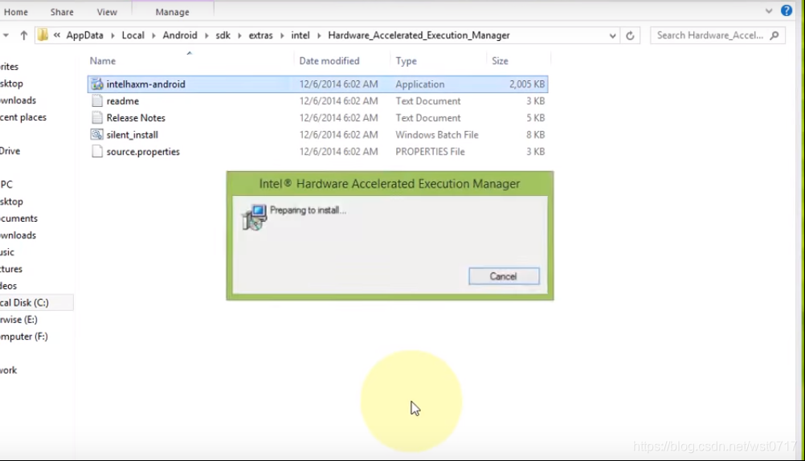The height and width of the screenshot is (461, 805).
Task: Click the readme file icon
Action: point(97,101)
